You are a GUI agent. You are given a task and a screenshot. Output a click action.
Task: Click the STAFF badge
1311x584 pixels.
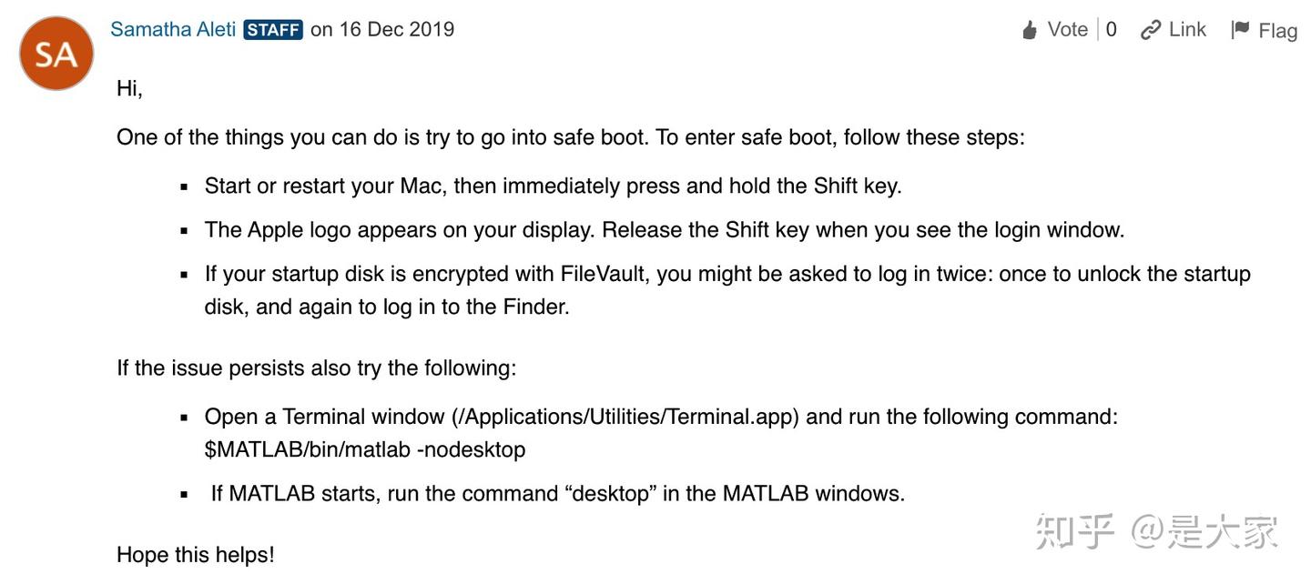click(x=273, y=29)
